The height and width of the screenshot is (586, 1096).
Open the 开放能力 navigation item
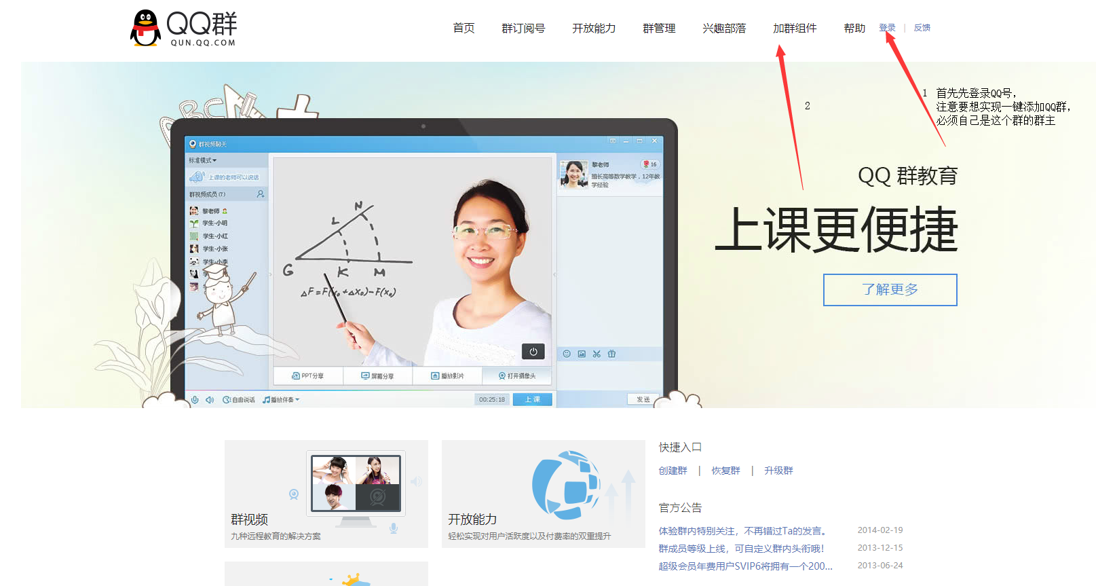pos(594,28)
